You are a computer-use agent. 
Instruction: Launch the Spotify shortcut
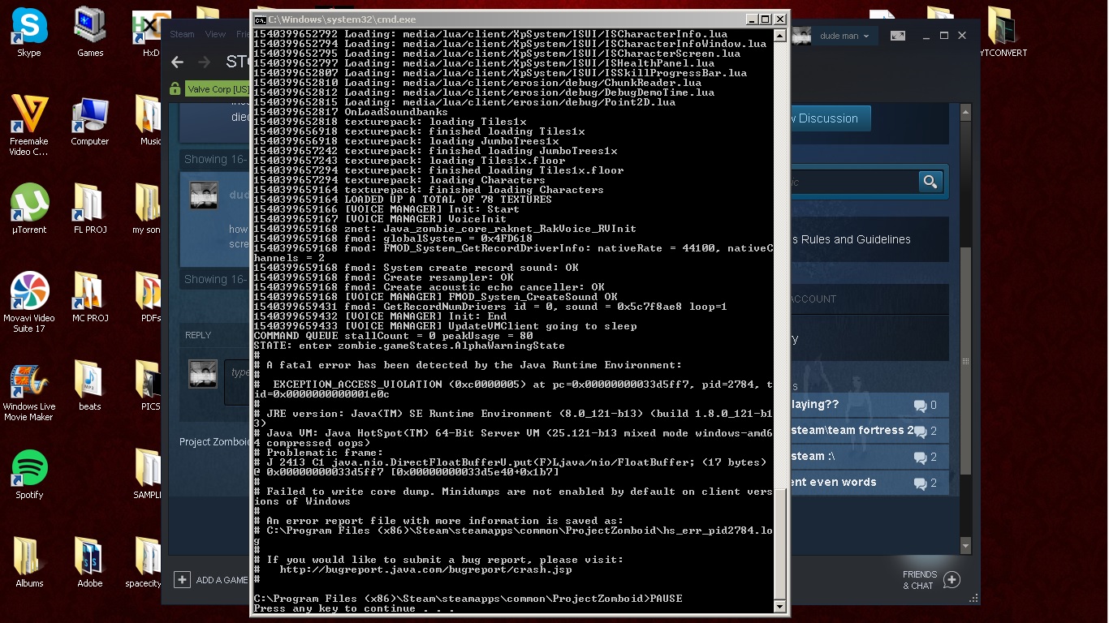click(x=29, y=475)
